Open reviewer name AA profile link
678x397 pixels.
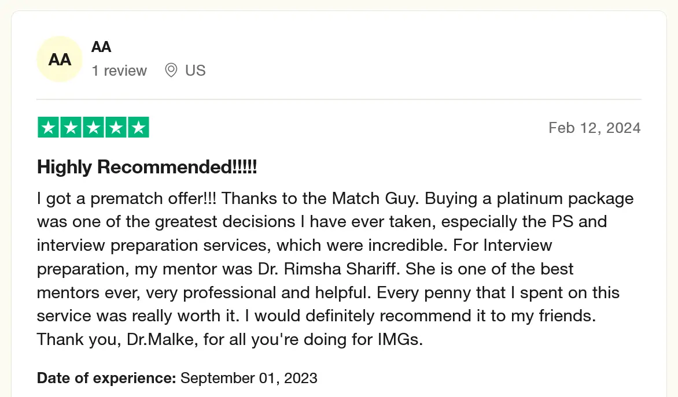[x=101, y=47]
